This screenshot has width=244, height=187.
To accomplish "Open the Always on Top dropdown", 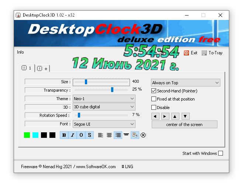I will [185, 83].
